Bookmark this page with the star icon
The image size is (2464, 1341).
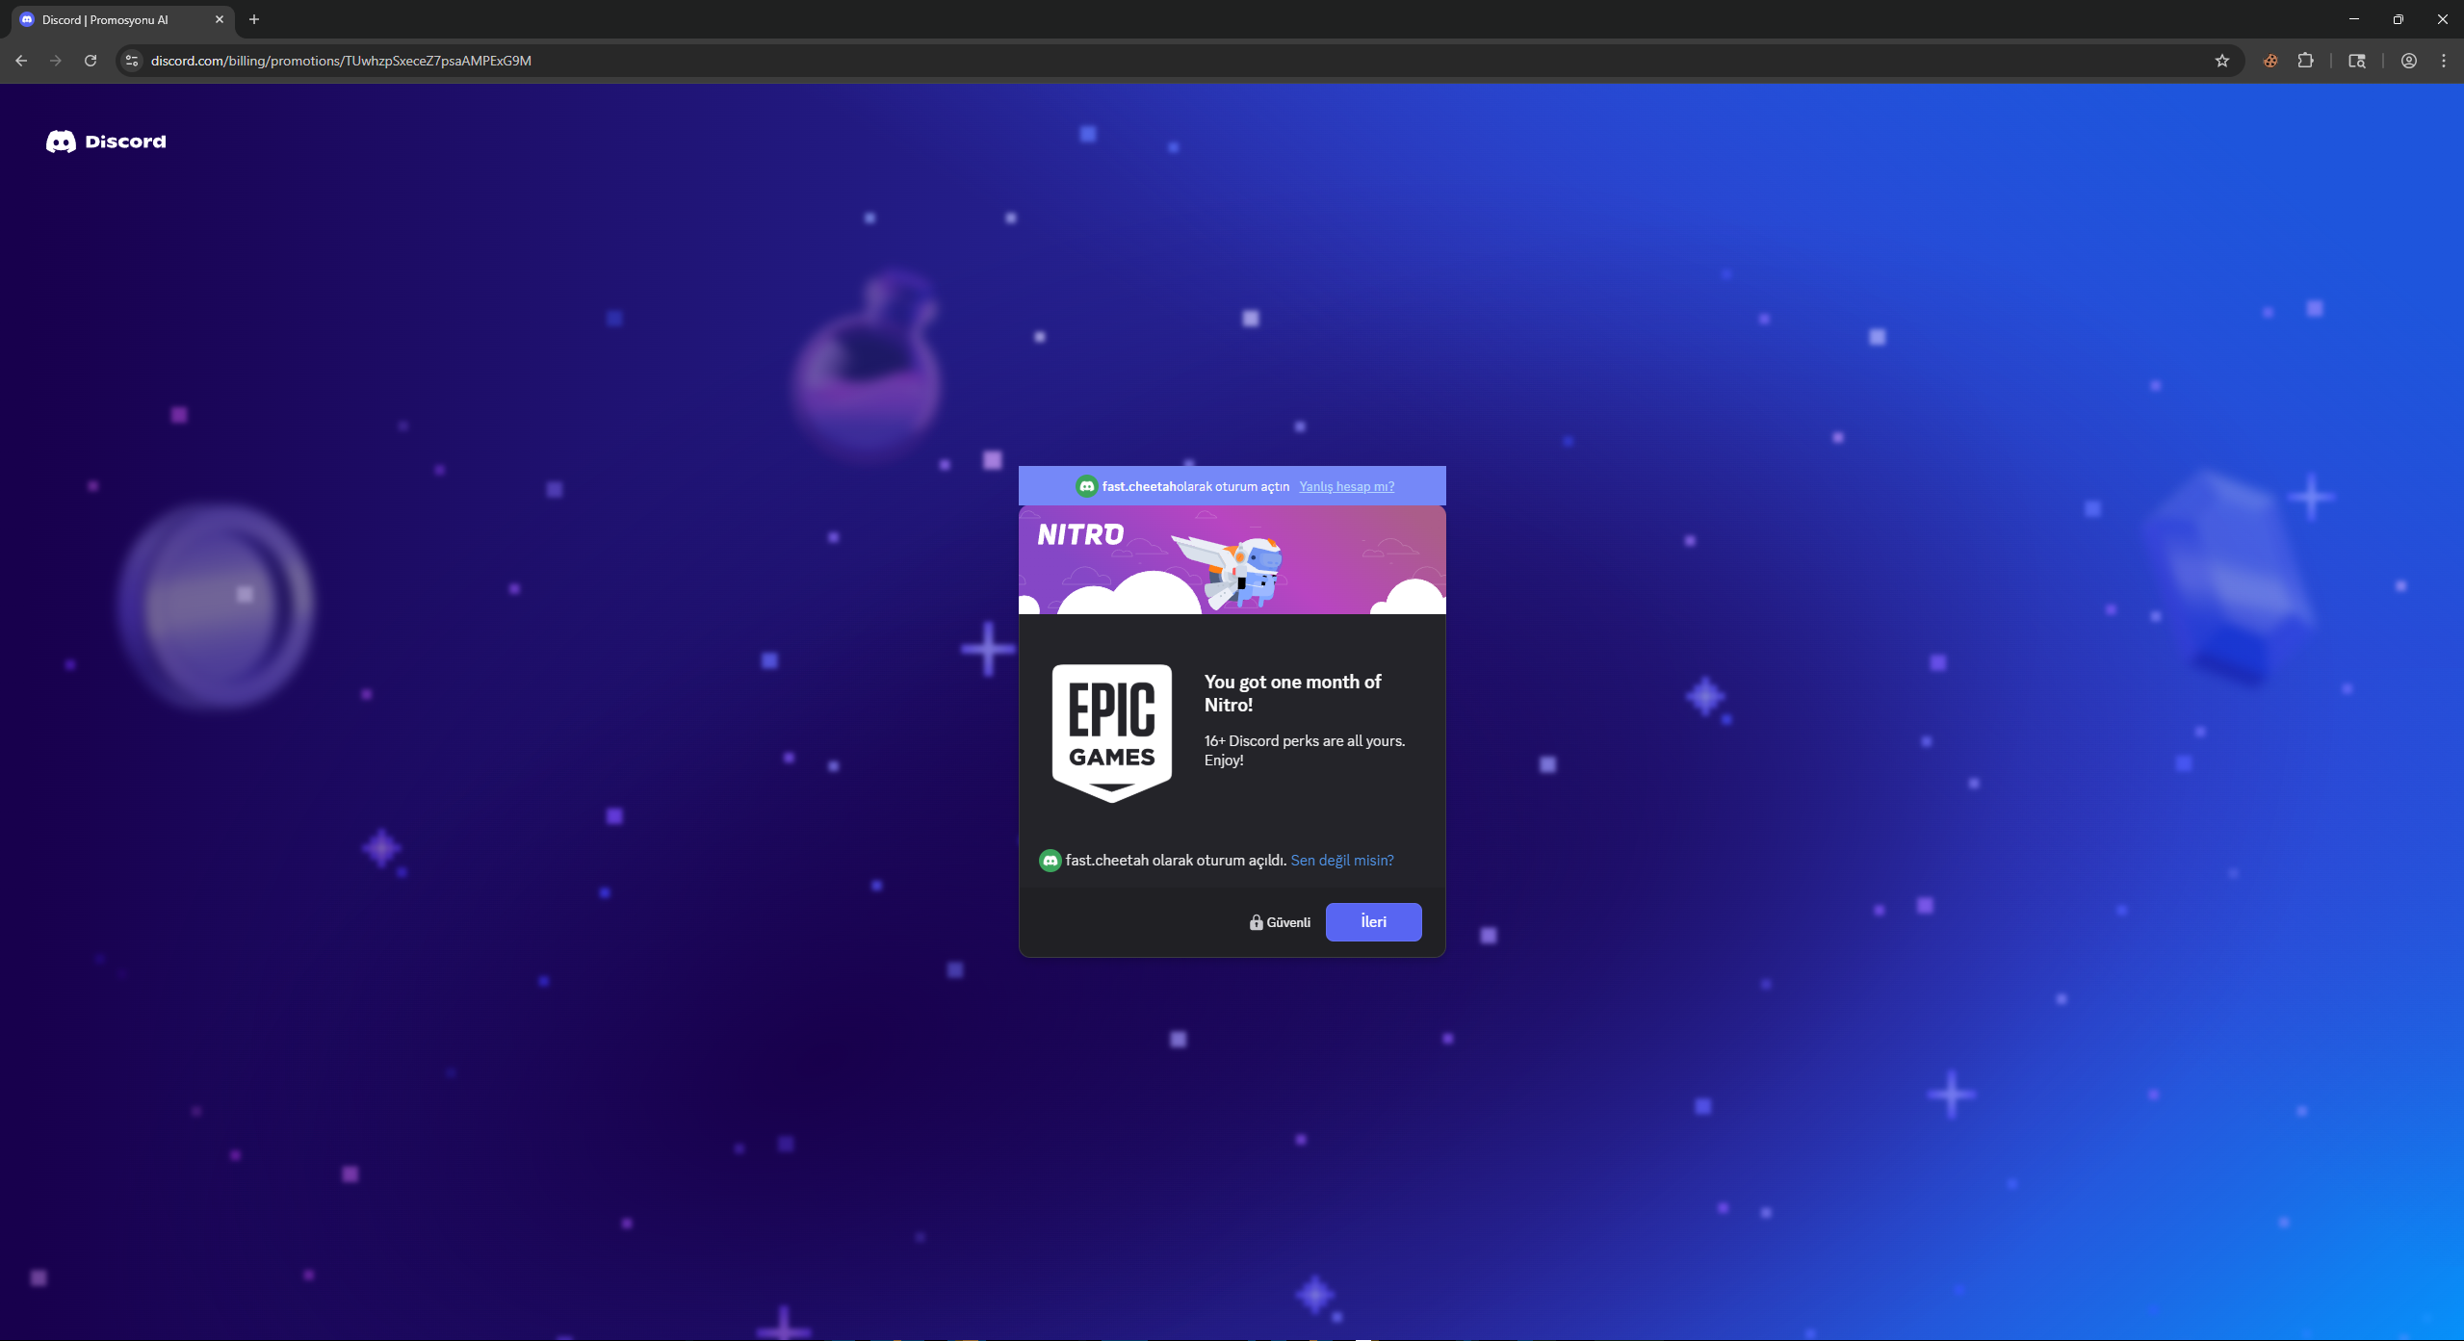[2222, 61]
